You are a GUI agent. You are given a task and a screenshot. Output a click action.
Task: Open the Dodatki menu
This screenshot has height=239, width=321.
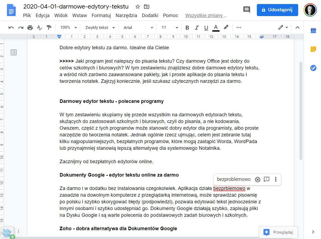(x=150, y=16)
